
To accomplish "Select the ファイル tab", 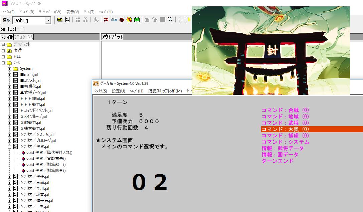I will (x=6, y=37).
